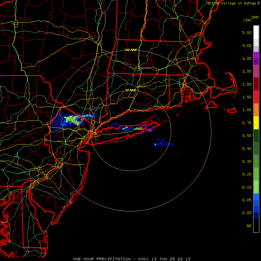Click the white 5.00 legend color block
The image size is (261, 261).
pos(256,32)
